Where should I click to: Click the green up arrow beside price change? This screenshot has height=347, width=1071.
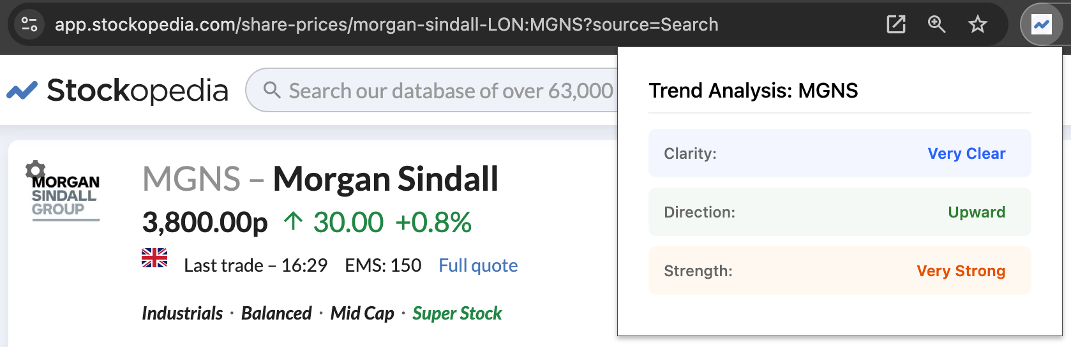(293, 221)
